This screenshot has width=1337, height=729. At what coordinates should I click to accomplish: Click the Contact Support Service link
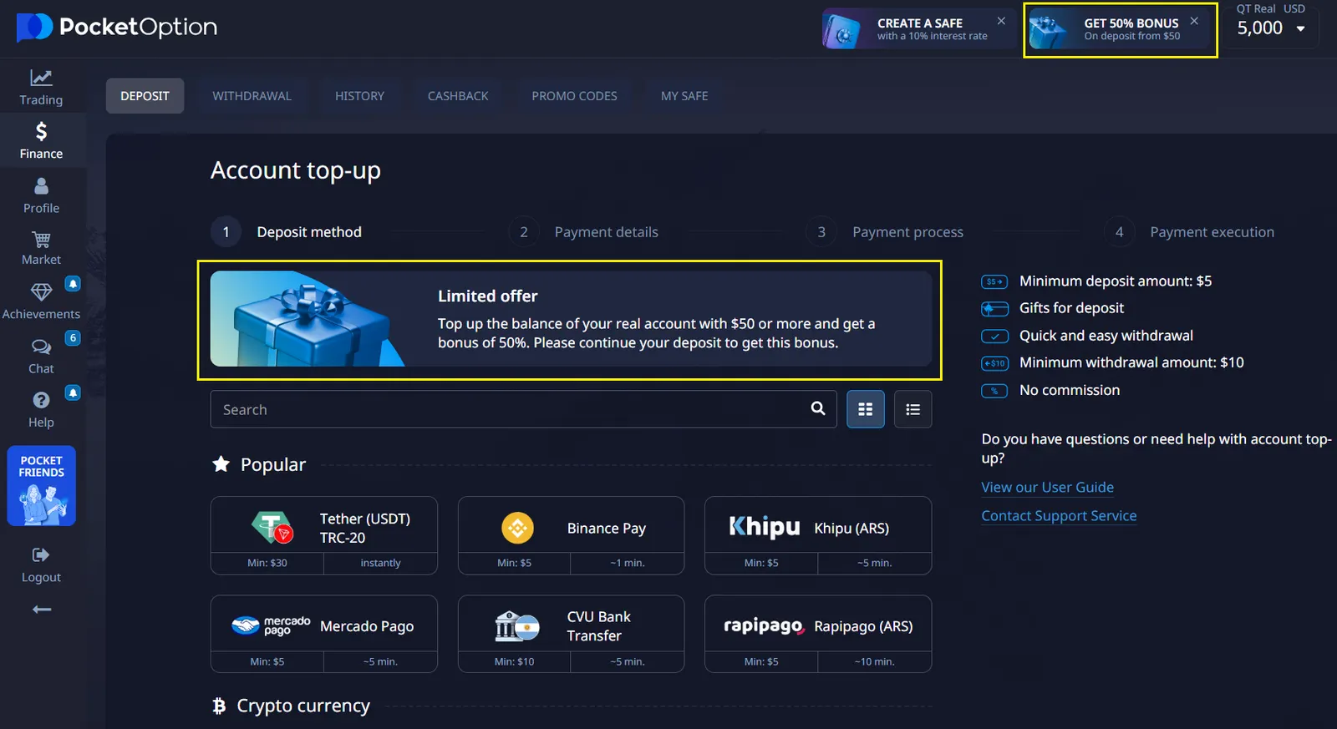1059,516
